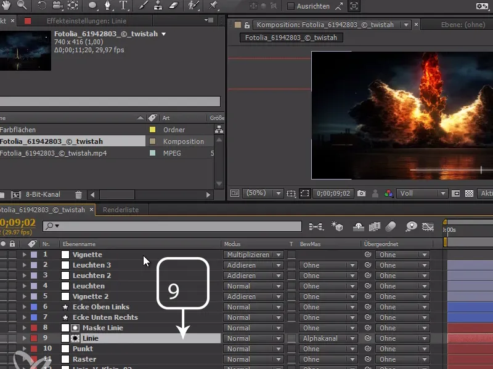
Task: Toggle the motion blur timeline icon
Action: 391,226
